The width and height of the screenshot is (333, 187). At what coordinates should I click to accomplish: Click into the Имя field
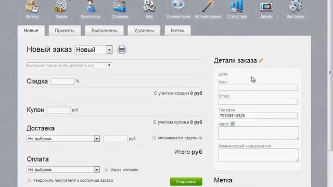258,88
